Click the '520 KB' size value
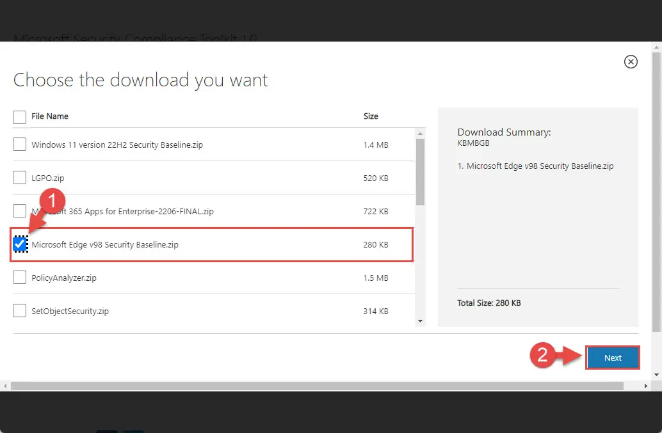 click(376, 178)
